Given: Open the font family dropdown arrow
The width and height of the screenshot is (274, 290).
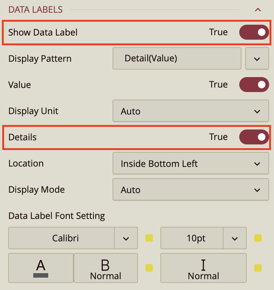Looking at the screenshot, I should click(126, 238).
